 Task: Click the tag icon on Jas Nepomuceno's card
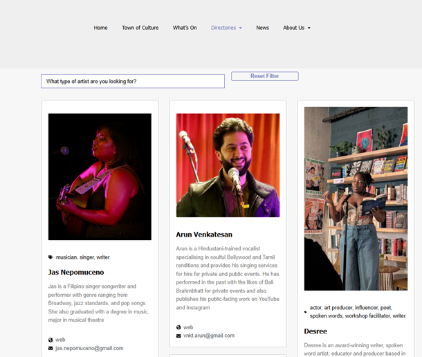(x=51, y=257)
